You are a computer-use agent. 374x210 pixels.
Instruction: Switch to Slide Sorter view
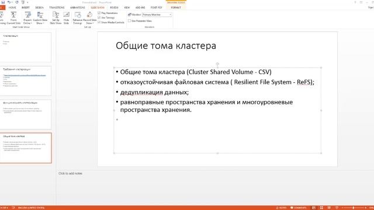tap(321, 208)
